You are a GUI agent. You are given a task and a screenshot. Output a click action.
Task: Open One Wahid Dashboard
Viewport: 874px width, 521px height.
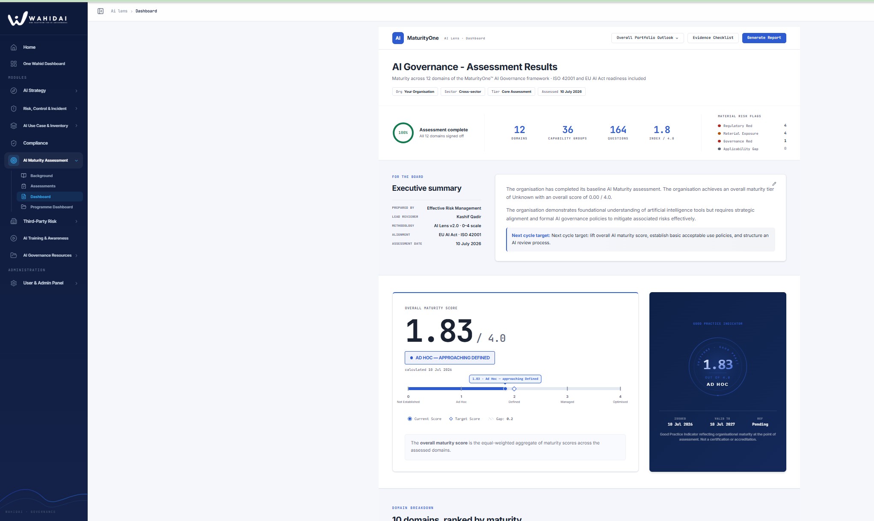44,64
